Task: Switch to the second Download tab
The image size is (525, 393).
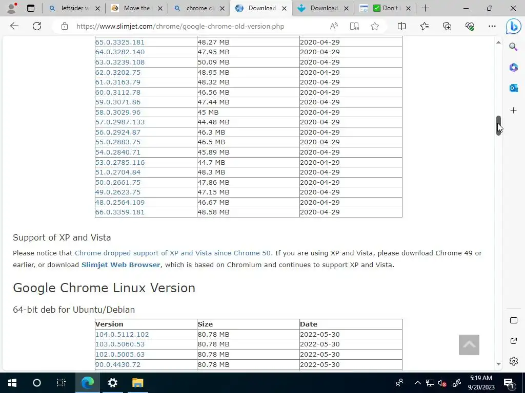Action: (x=324, y=8)
